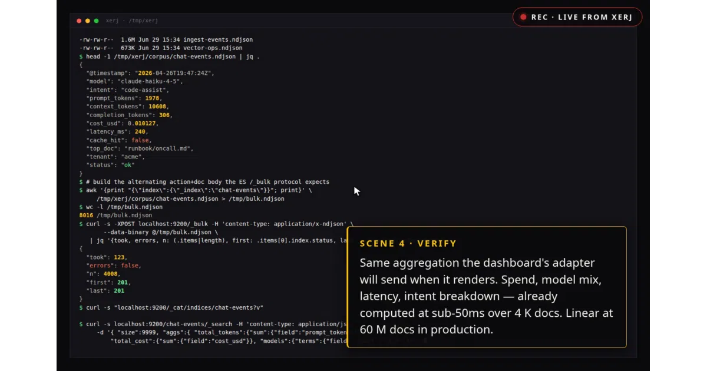This screenshot has height=371, width=707.
Task: Click the 'REC · LIVE FROM XERJ' badge
Action: 577,17
